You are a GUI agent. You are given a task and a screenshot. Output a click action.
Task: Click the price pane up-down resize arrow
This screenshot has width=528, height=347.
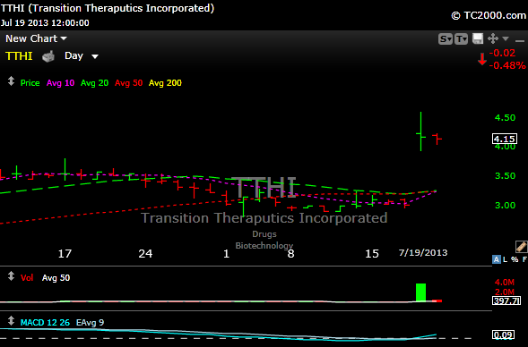[11, 81]
